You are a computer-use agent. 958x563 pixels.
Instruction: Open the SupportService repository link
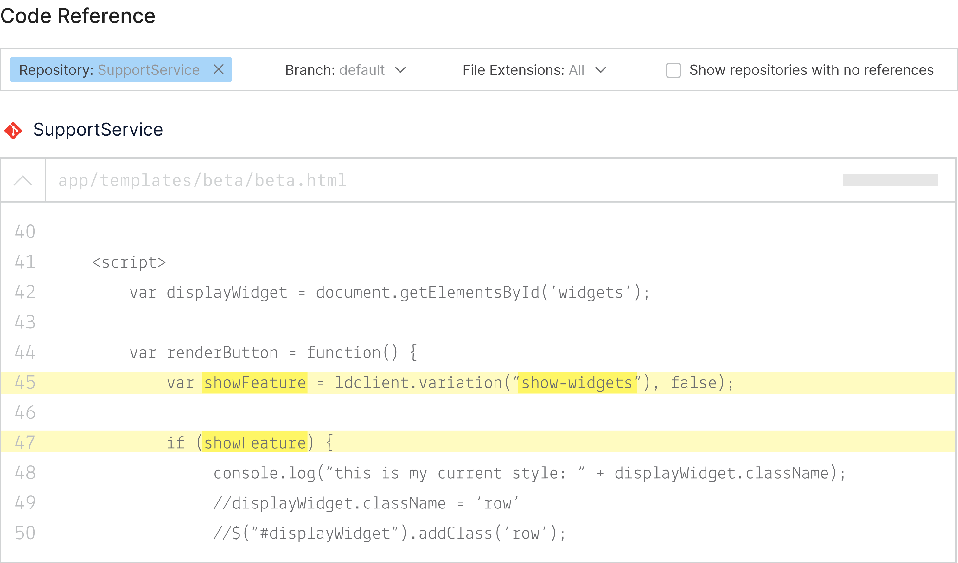(x=98, y=130)
